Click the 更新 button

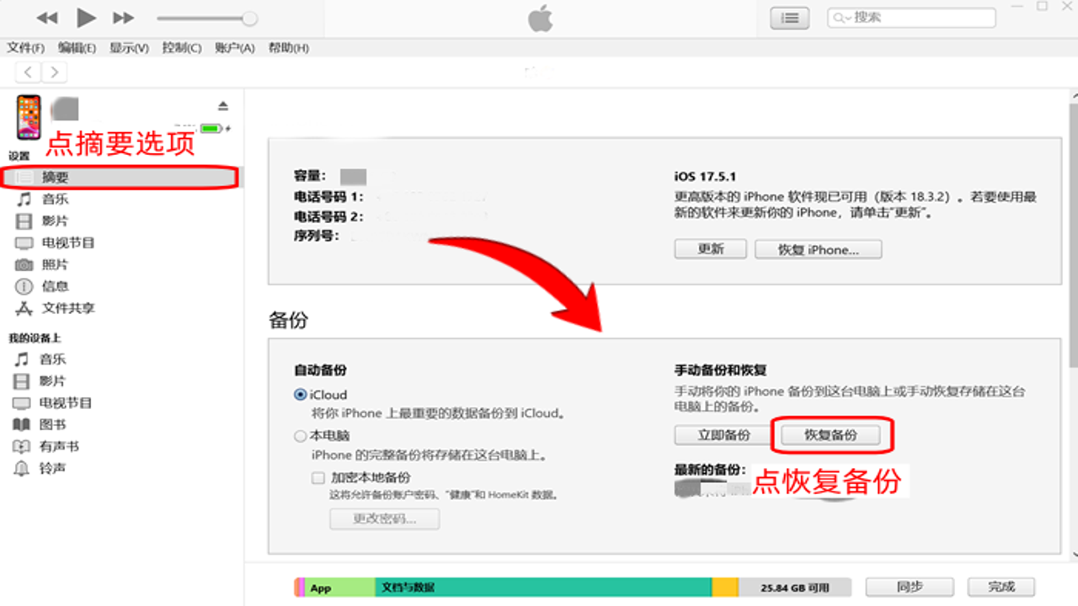pyautogui.click(x=711, y=249)
